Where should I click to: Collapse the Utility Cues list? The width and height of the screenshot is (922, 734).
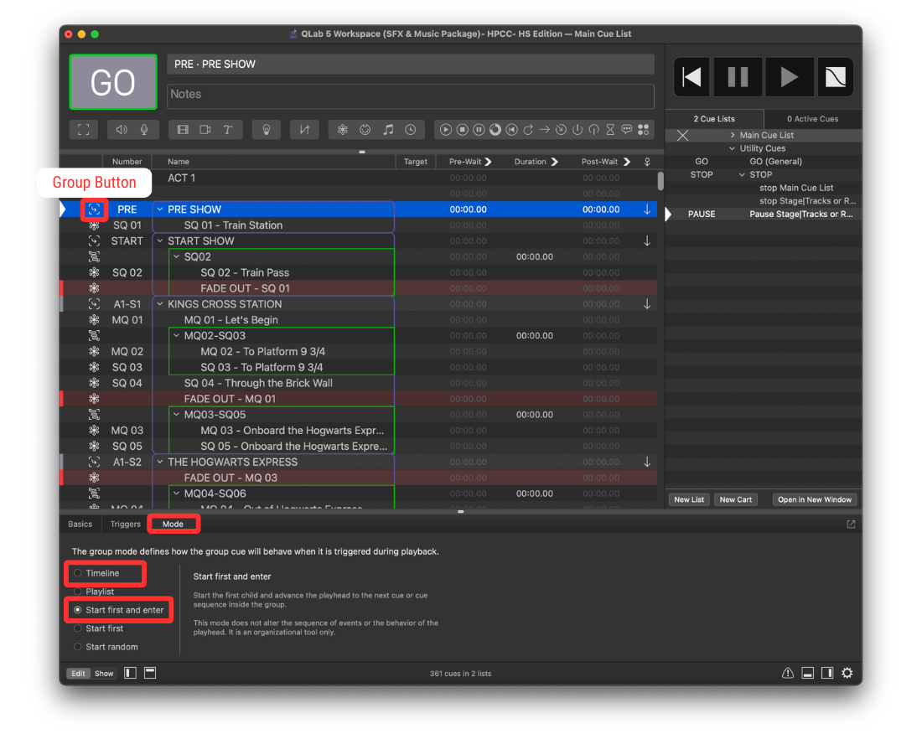(x=731, y=147)
